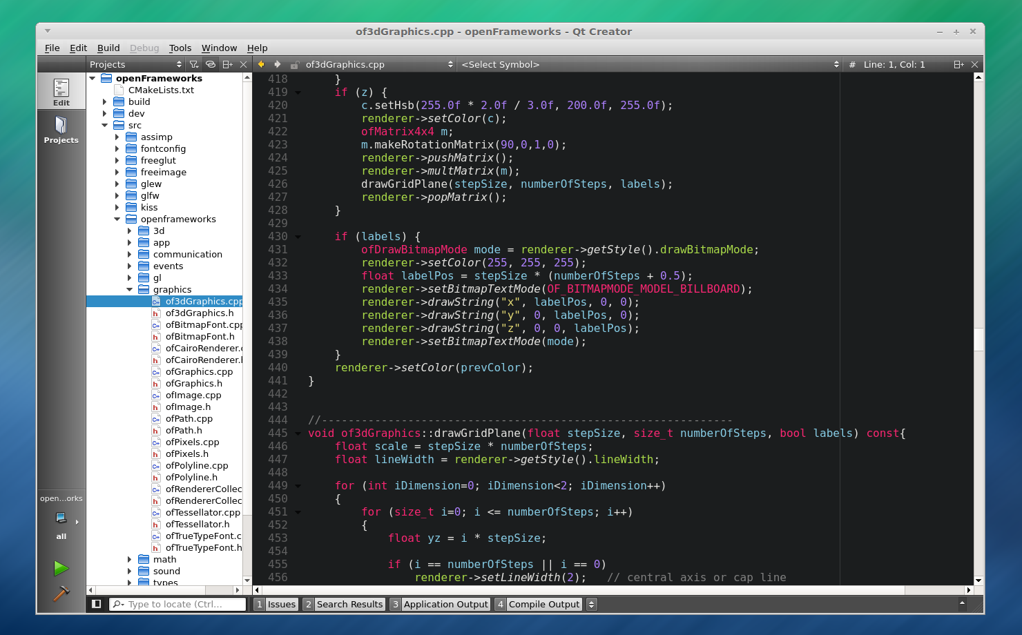Click project tree scrollbar up arrow
Screen dimensions: 1022x635
[247, 78]
